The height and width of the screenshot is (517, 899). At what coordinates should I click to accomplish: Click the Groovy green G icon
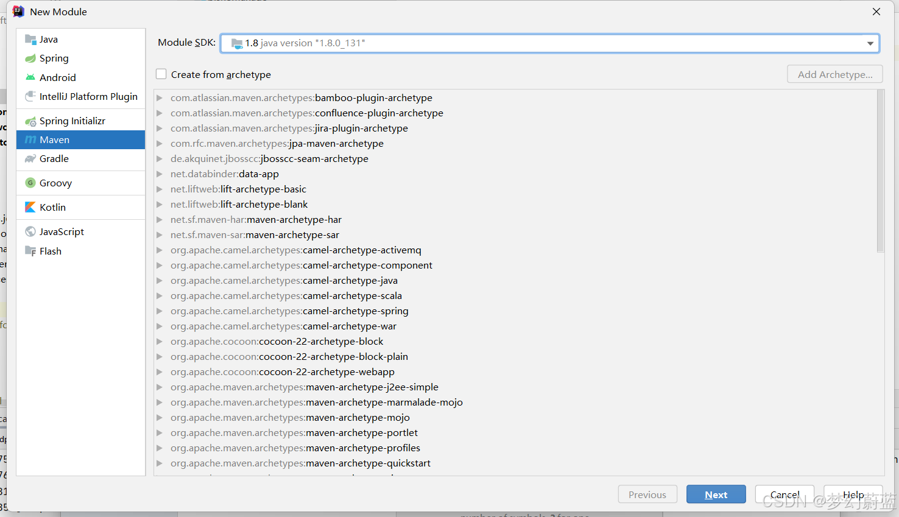coord(30,183)
